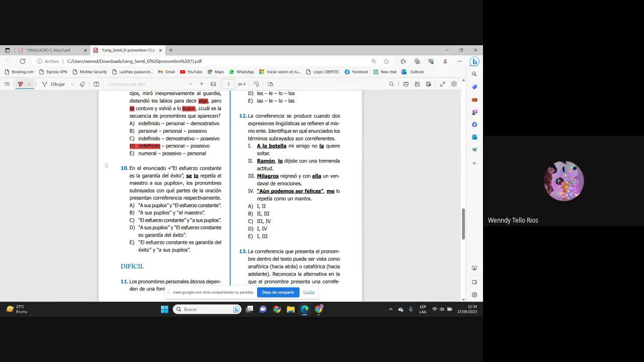Open Gmail bookmark
Screen dimensions: 644x362
click(167, 72)
